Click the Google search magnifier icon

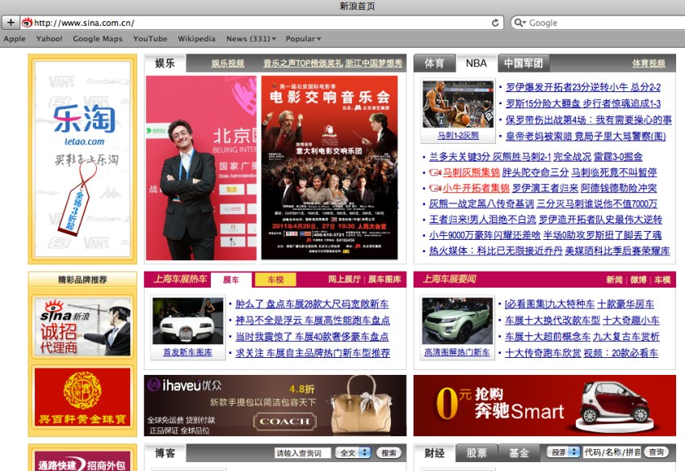click(519, 23)
